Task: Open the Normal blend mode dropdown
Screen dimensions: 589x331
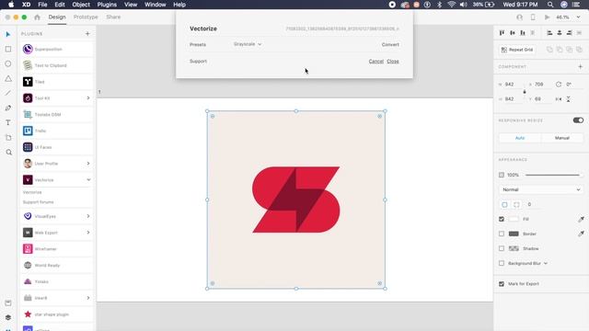Action: point(541,190)
